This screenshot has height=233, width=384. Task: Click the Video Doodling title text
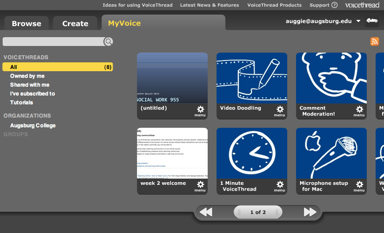240,108
